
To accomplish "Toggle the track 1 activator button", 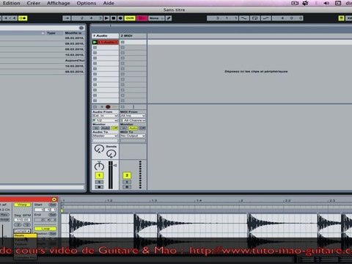I will point(99,175).
